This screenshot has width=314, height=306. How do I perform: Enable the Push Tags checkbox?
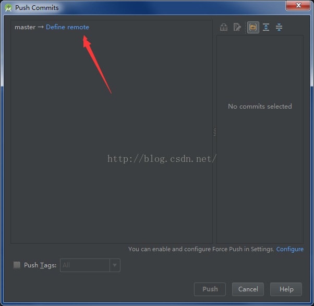pos(17,265)
